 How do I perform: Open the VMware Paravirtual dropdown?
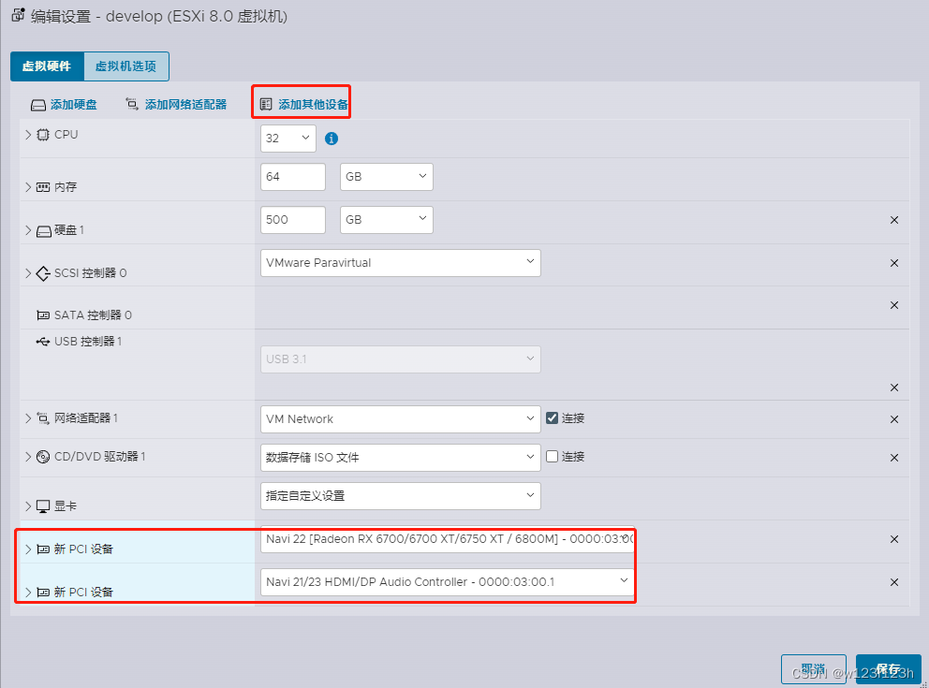401,263
